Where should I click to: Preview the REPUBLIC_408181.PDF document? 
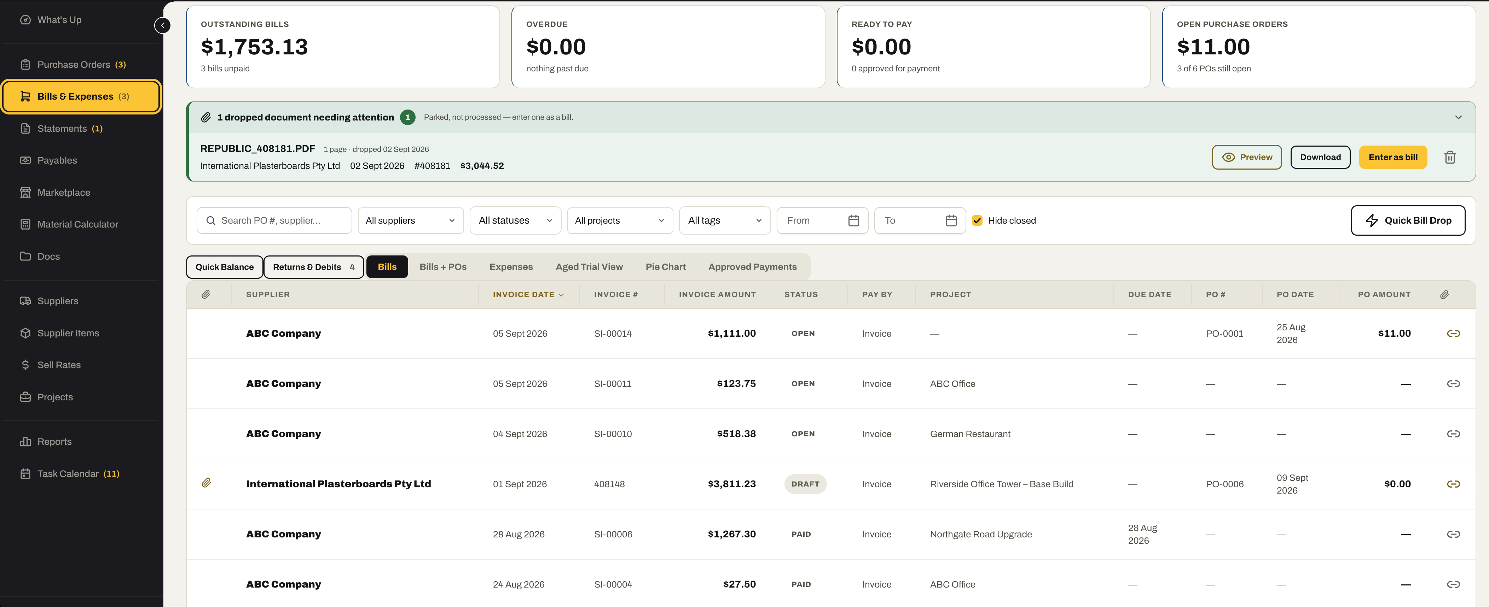pos(1247,157)
